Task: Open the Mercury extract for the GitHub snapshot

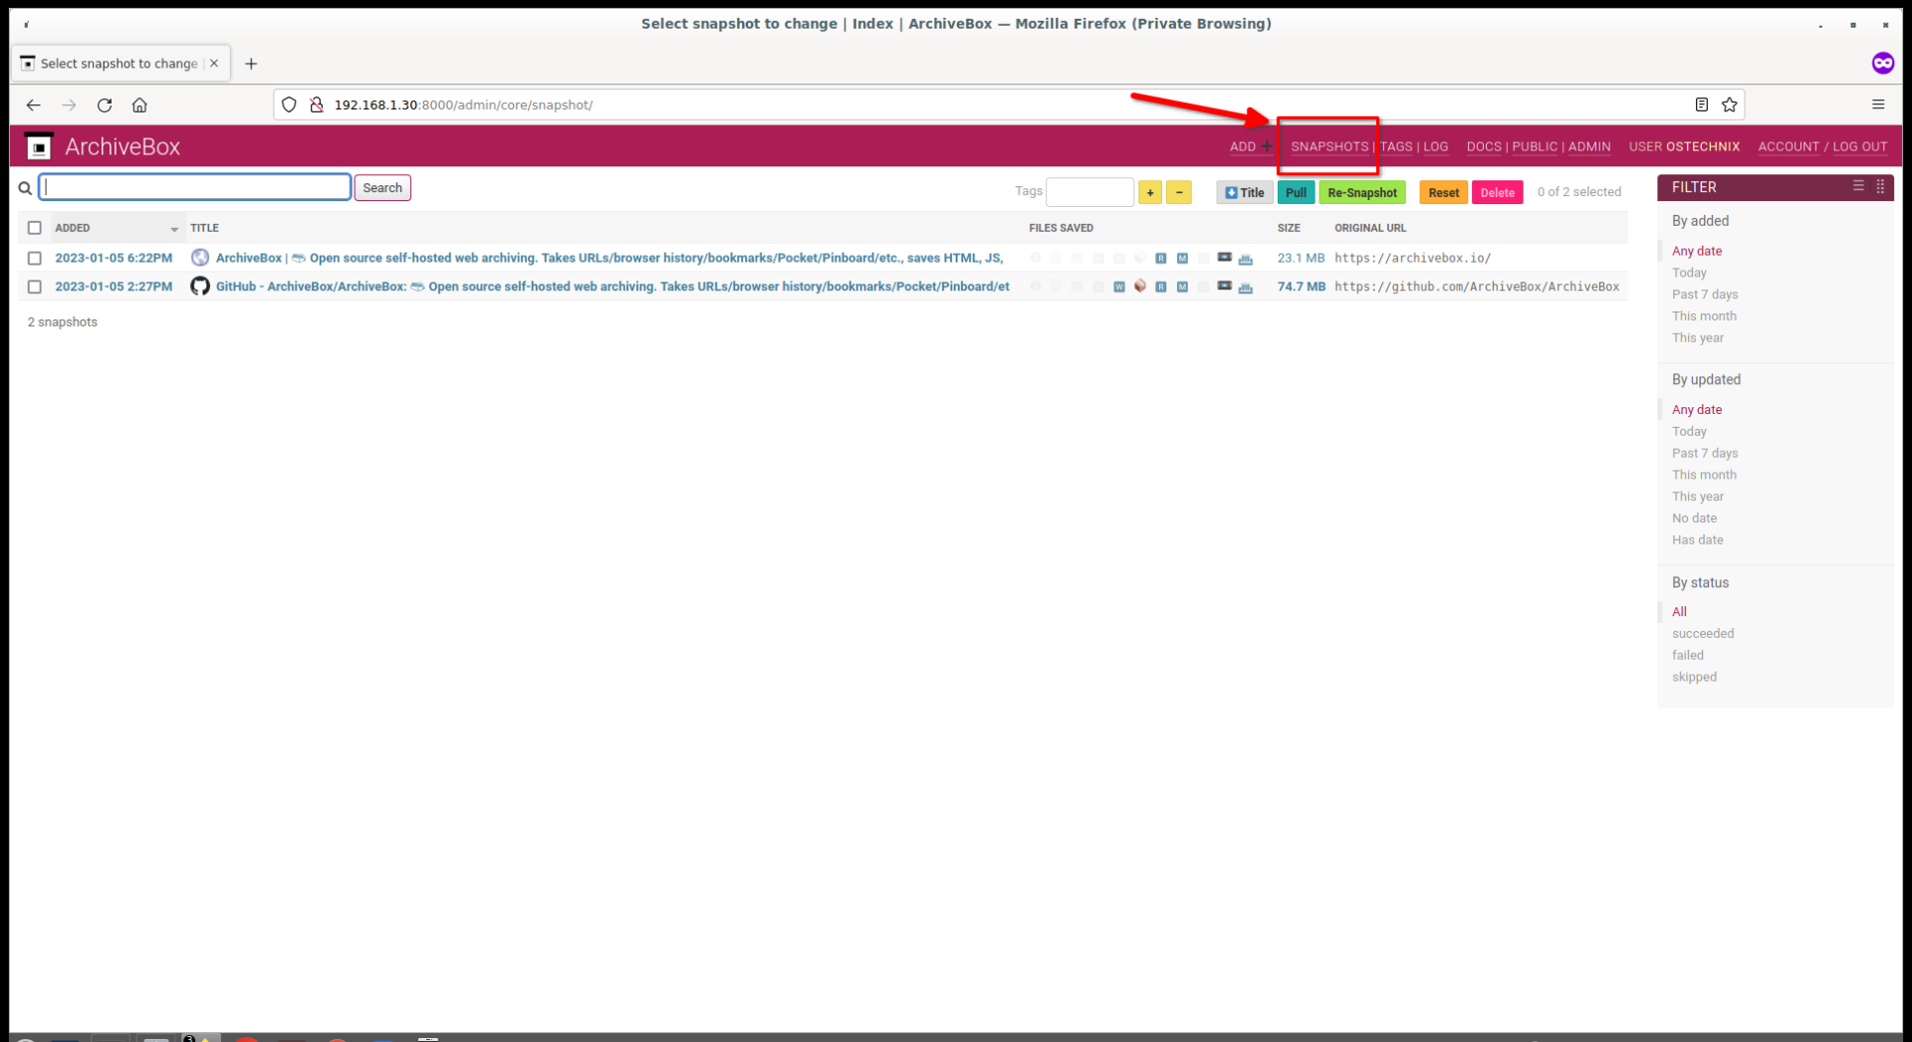Action: tap(1182, 287)
